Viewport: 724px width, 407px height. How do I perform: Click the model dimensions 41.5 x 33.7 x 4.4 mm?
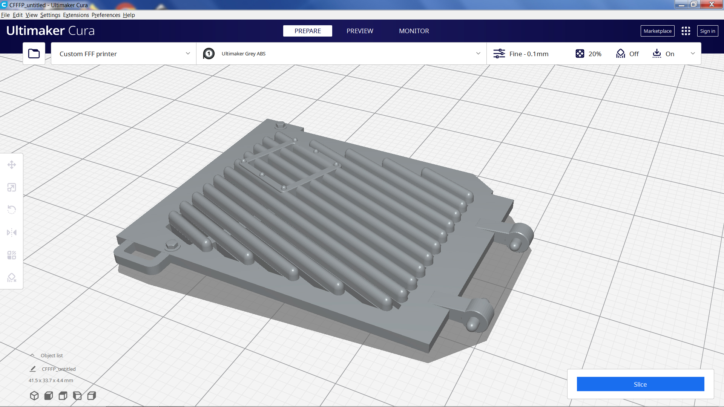point(51,381)
